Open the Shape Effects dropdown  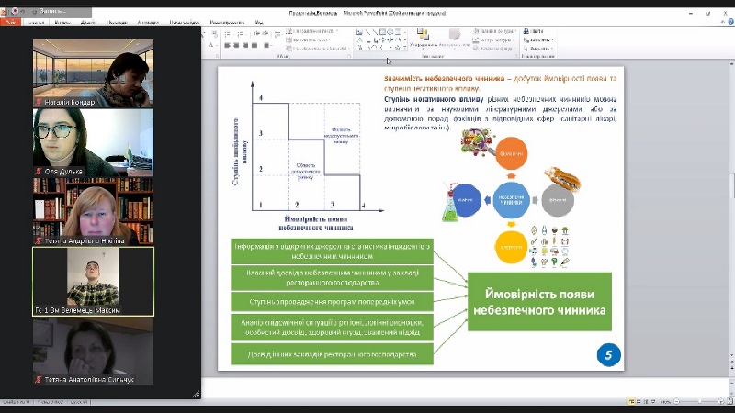point(492,49)
